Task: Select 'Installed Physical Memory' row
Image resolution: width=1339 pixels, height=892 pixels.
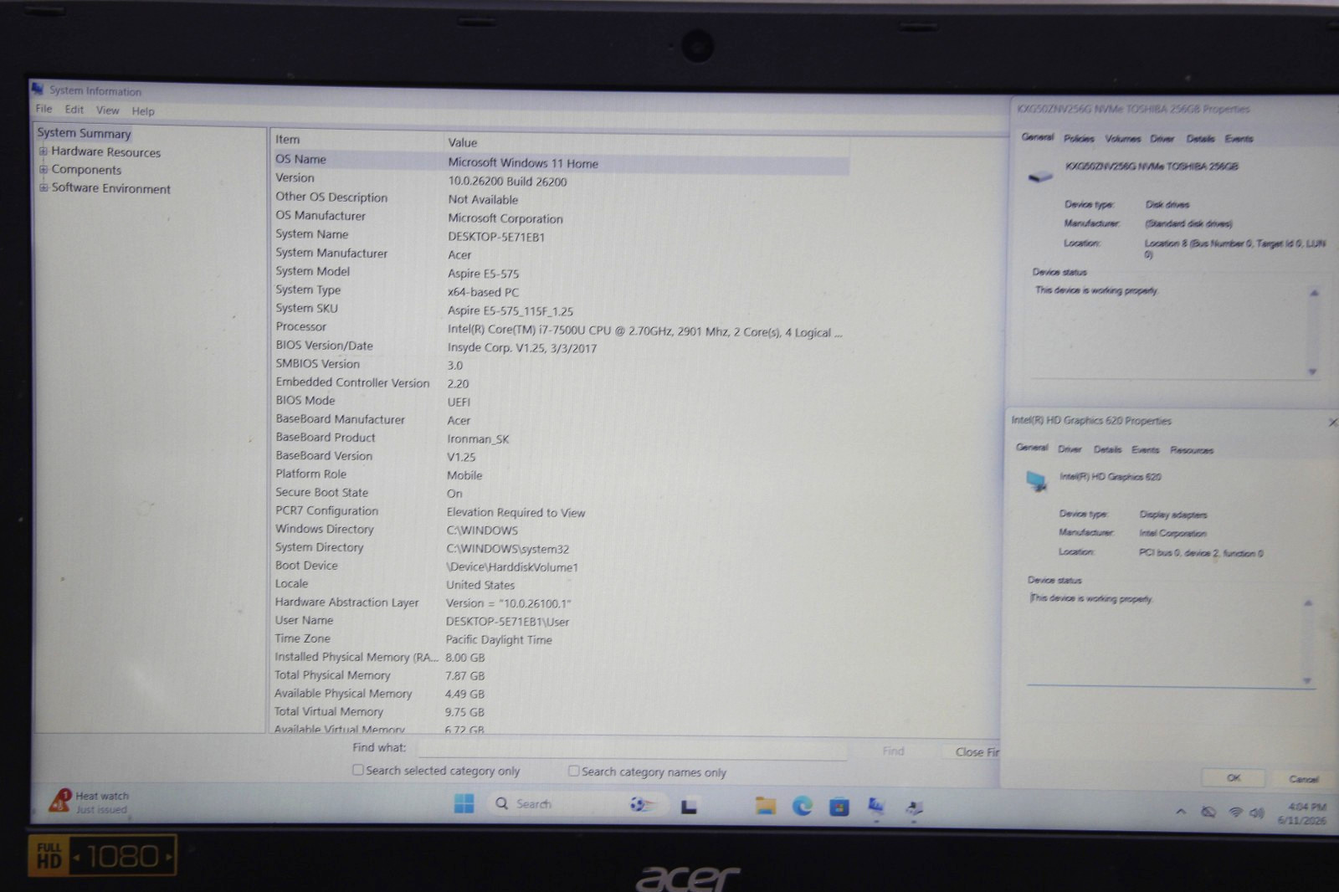Action: pos(561,657)
